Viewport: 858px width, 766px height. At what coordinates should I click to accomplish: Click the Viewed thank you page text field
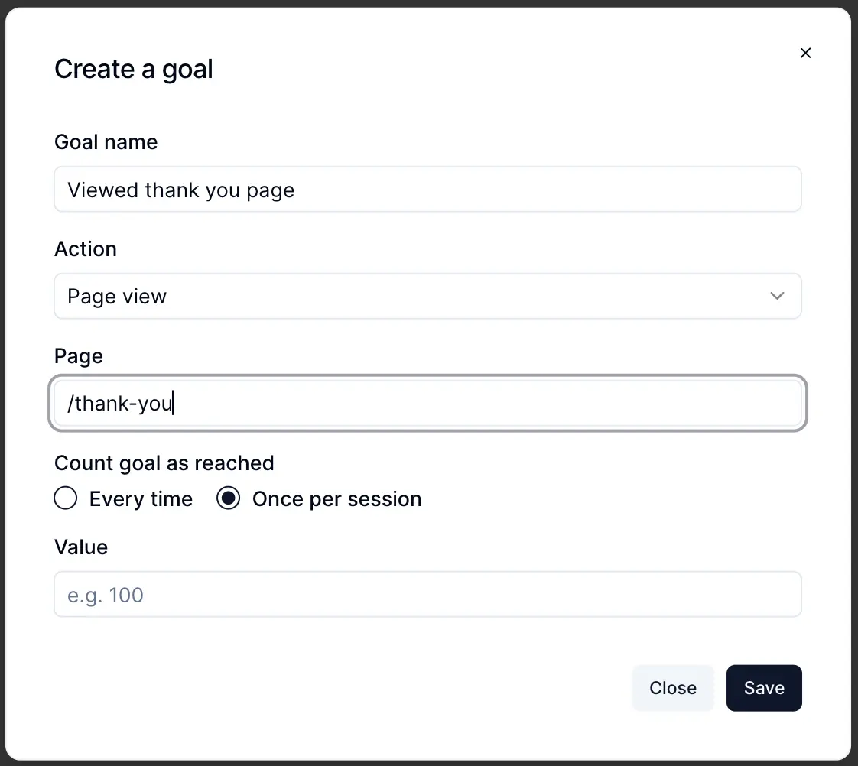pos(428,189)
